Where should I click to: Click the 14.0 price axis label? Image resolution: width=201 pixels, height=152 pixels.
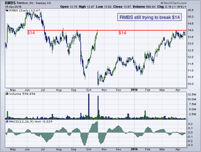(190, 30)
